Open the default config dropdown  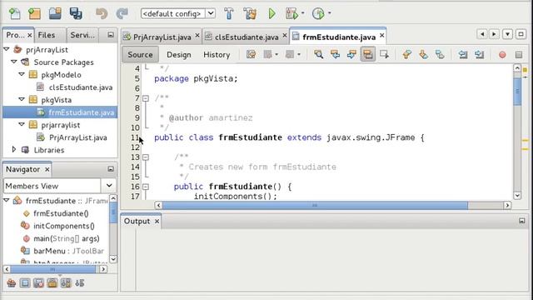(x=211, y=13)
